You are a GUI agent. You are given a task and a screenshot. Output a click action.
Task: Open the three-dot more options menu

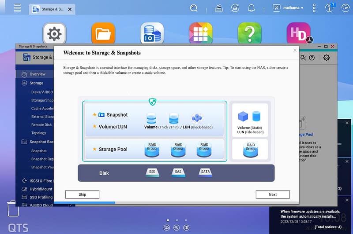click(x=314, y=8)
